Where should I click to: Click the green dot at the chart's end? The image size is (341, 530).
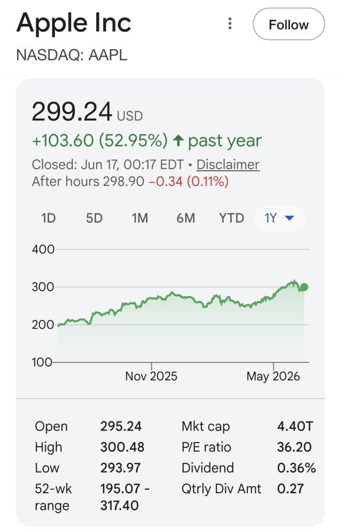pyautogui.click(x=304, y=287)
